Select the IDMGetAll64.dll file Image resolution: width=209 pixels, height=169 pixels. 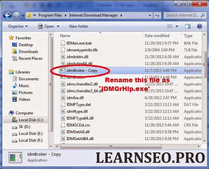(x=131, y=139)
